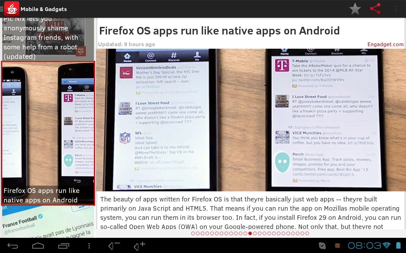Open the red coffee cup app icon

tap(12, 9)
